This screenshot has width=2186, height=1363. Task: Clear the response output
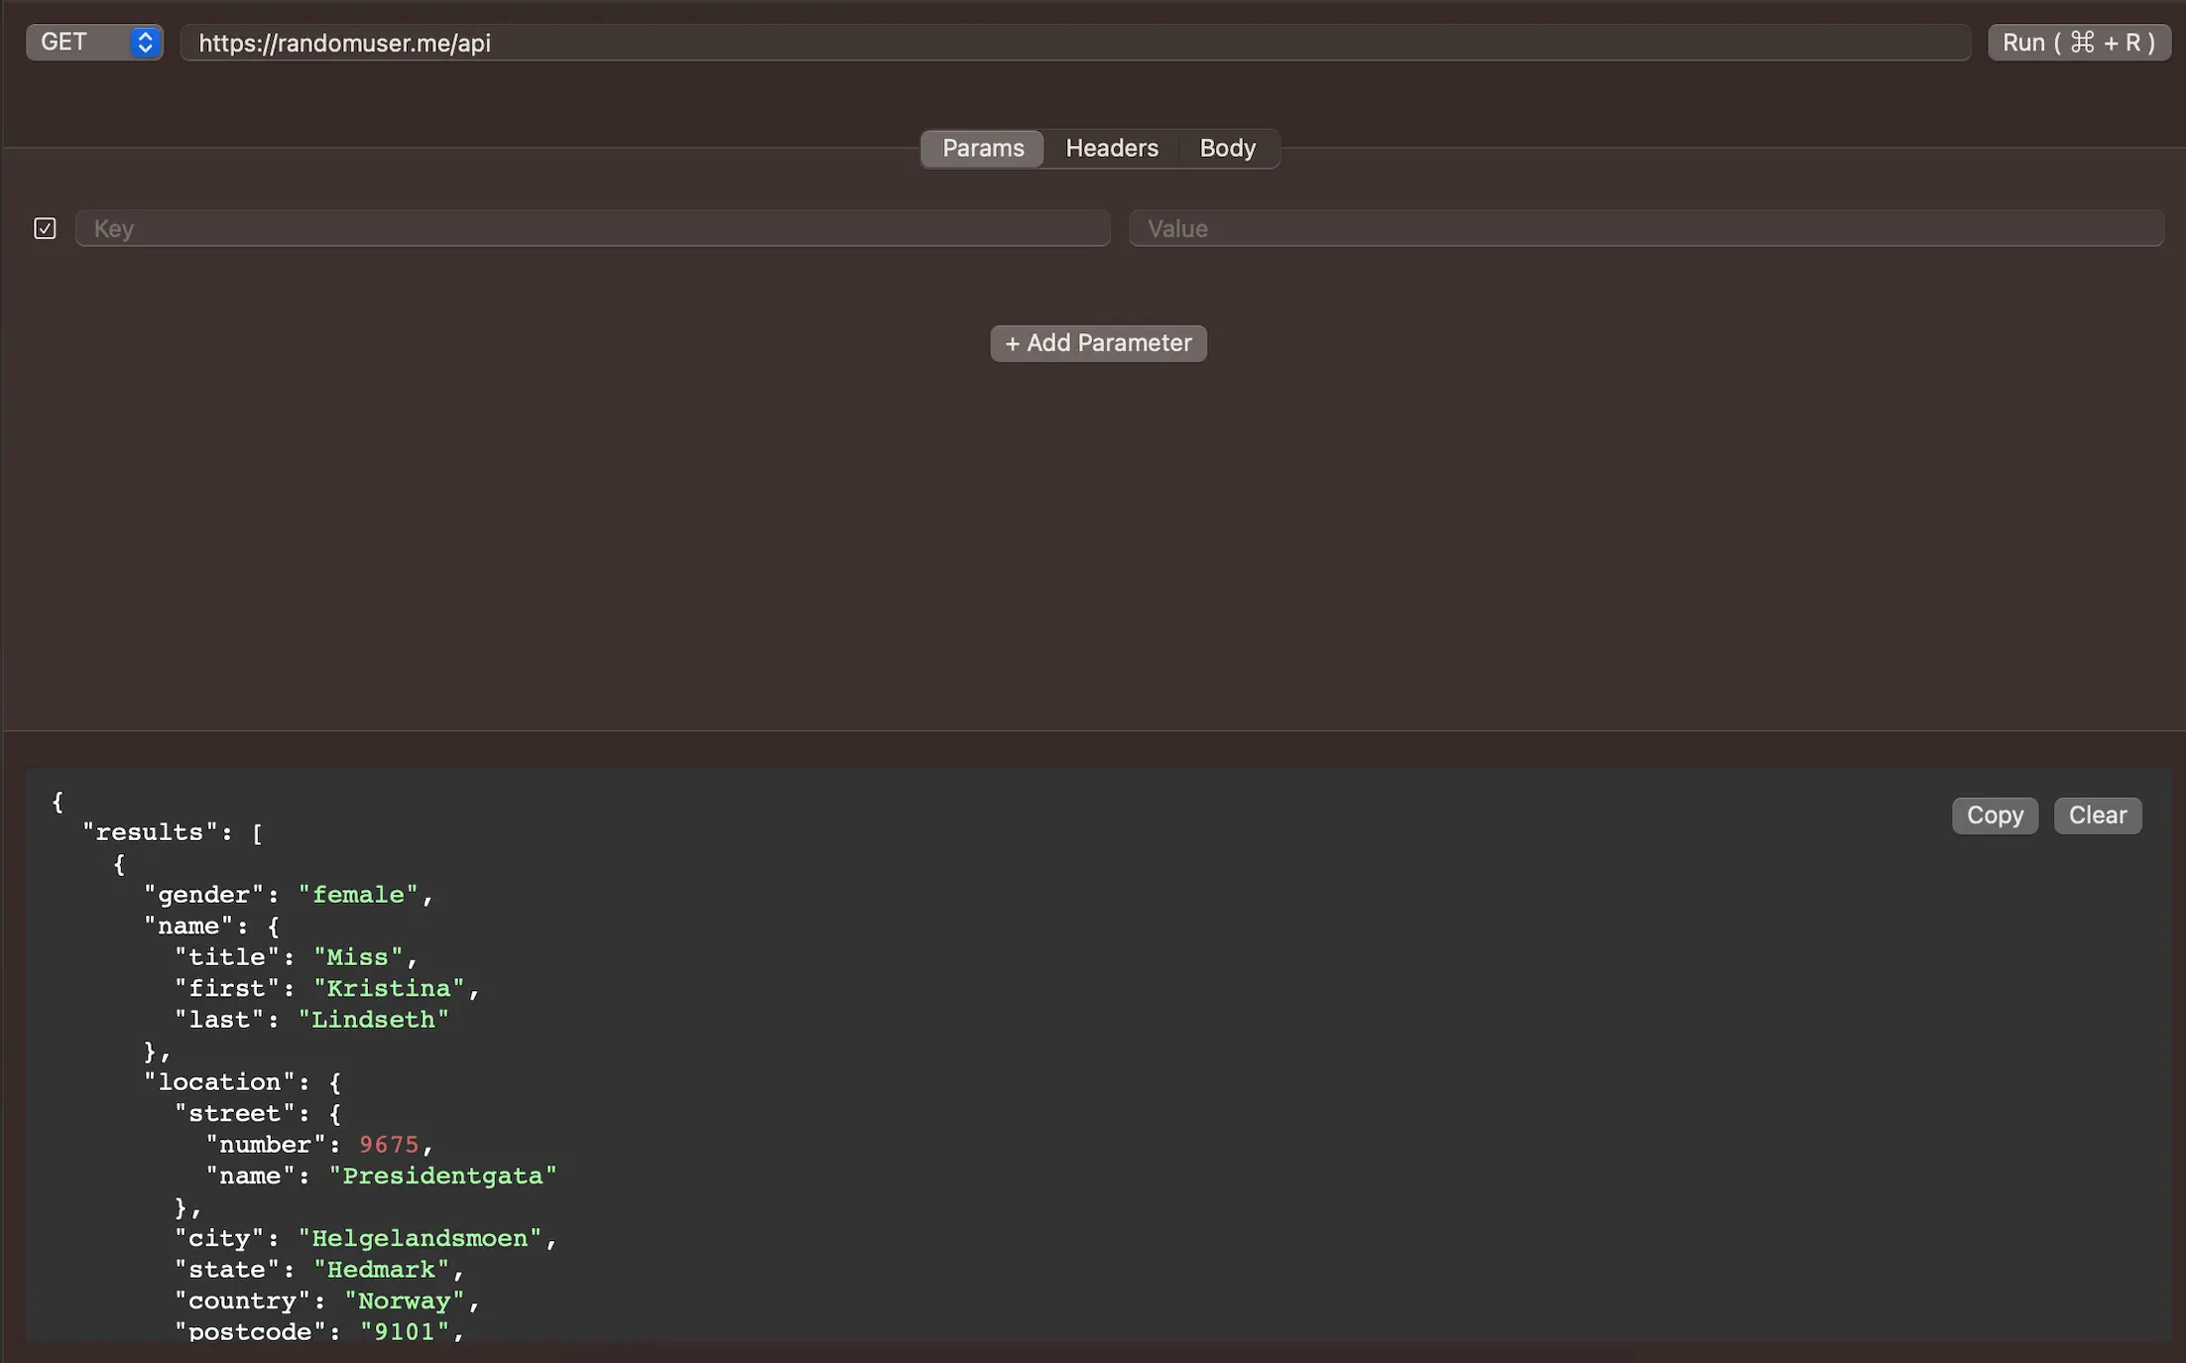(x=2097, y=815)
